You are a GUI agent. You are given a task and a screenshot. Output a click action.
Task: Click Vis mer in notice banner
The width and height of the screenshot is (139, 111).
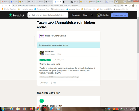point(66,45)
